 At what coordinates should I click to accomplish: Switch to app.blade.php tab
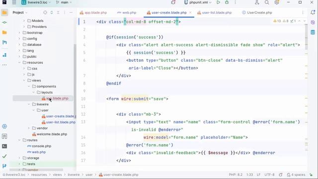93,12
